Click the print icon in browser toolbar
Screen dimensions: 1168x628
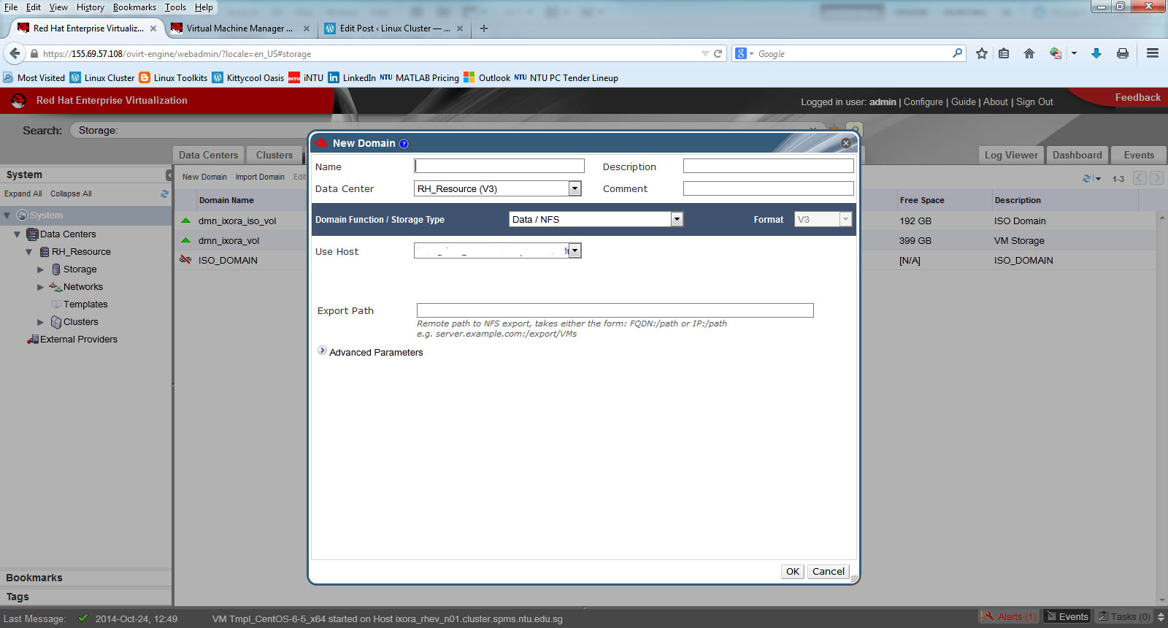(x=1123, y=53)
